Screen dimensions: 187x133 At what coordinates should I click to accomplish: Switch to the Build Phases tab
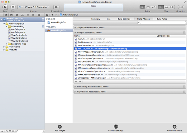point(143,19)
